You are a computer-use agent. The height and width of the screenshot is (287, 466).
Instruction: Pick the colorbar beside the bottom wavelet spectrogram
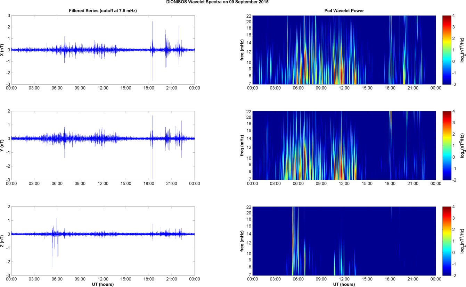pos(447,241)
